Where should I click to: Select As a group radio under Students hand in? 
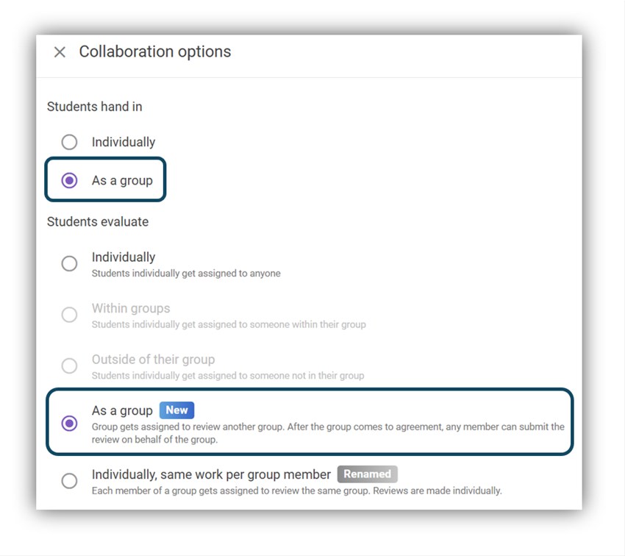(69, 180)
